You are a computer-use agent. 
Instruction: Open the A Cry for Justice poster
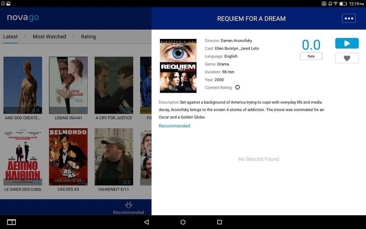(114, 85)
